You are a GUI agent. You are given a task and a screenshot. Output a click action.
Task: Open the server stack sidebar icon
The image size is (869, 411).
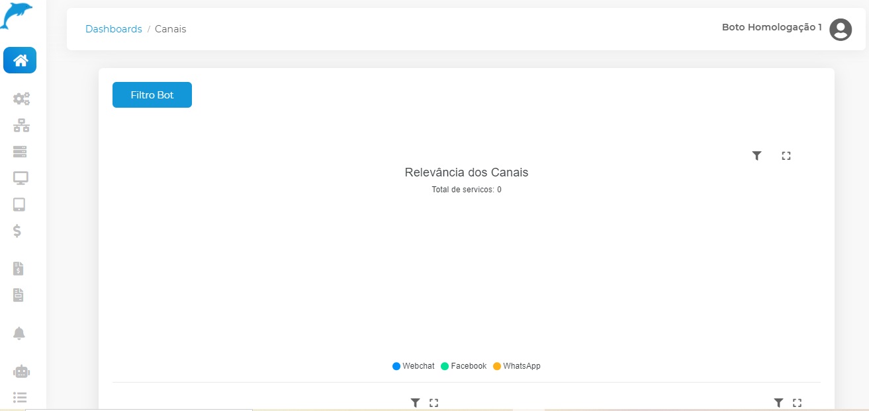tap(20, 152)
